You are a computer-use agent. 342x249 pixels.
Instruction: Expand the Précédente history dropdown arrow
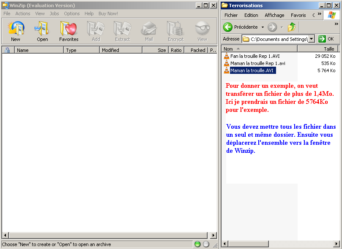click(263, 27)
